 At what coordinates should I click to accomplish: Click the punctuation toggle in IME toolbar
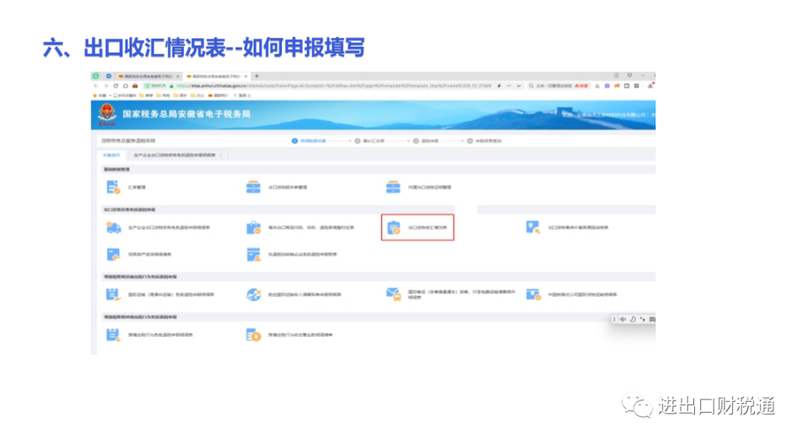(x=642, y=319)
